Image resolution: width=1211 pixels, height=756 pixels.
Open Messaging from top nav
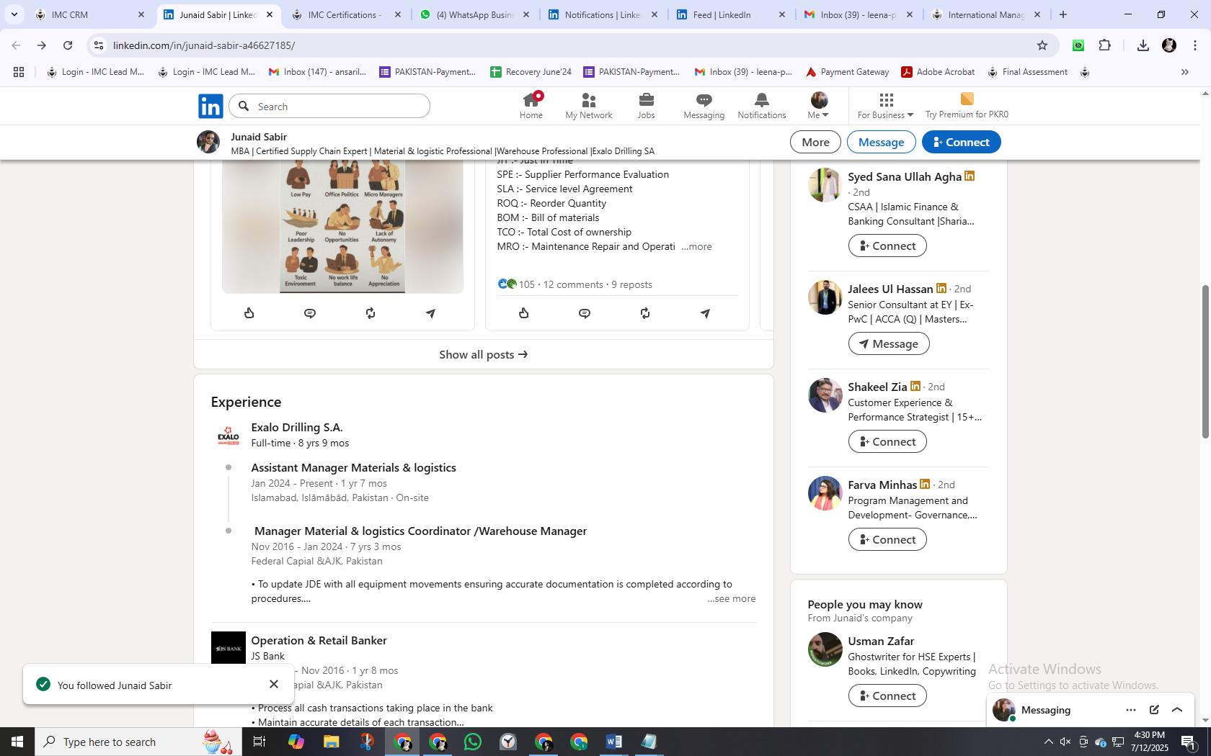[704, 106]
